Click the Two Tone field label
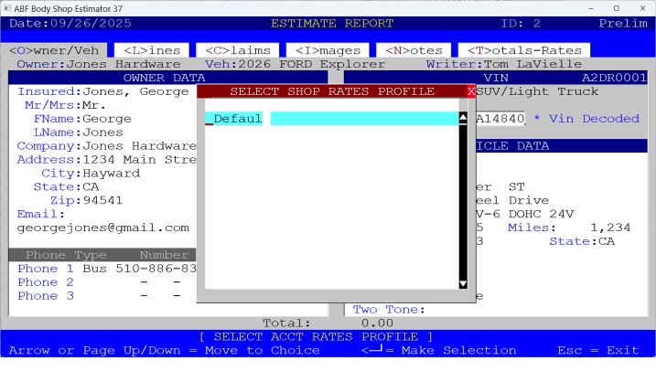The height and width of the screenshot is (392, 656). coord(389,310)
